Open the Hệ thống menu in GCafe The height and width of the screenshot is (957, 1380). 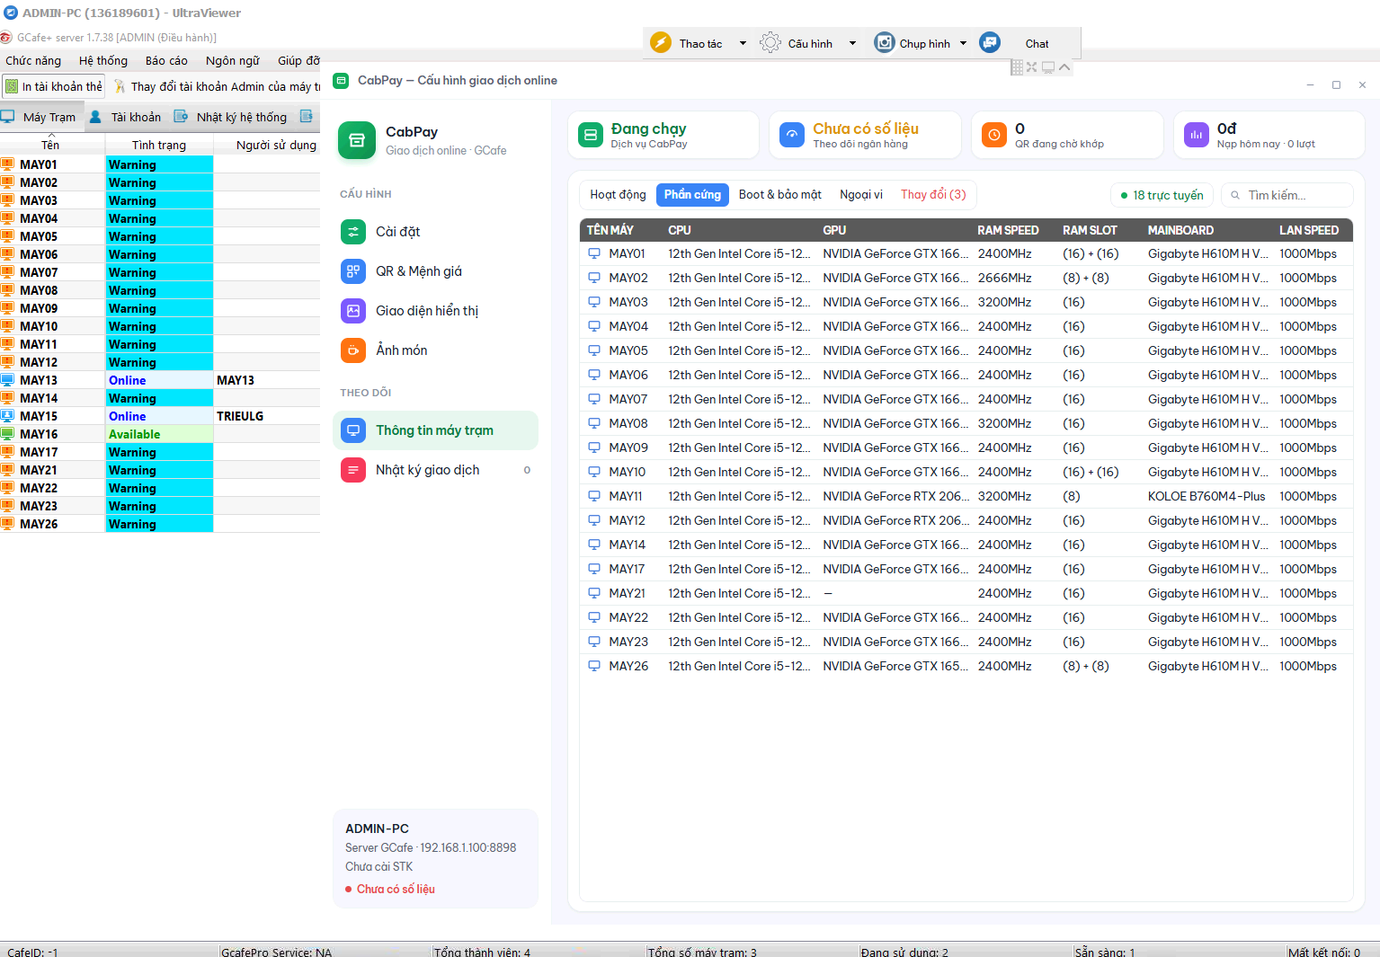pyautogui.click(x=103, y=60)
